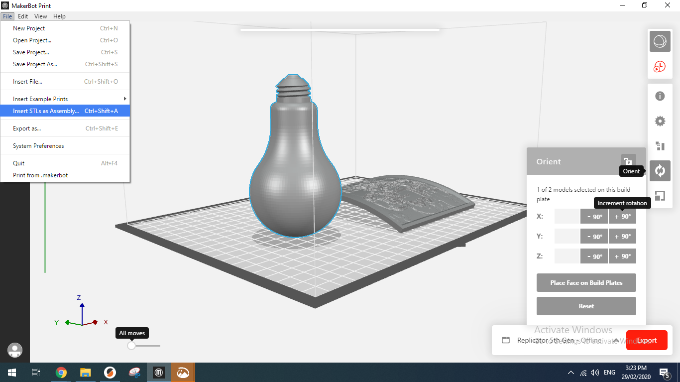The height and width of the screenshot is (382, 680).
Task: Open the File menu
Action: tap(7, 16)
